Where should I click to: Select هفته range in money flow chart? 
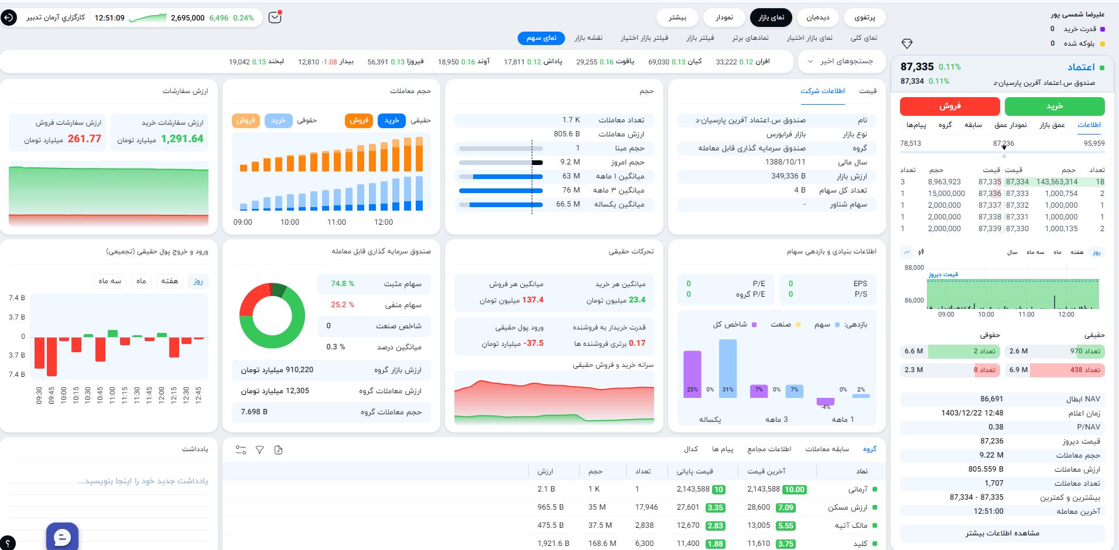(x=169, y=281)
